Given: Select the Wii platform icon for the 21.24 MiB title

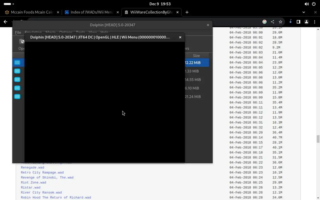Looking at the screenshot, I should tap(17, 96).
